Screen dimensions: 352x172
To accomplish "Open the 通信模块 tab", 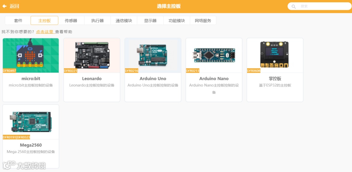I will pyautogui.click(x=124, y=21).
